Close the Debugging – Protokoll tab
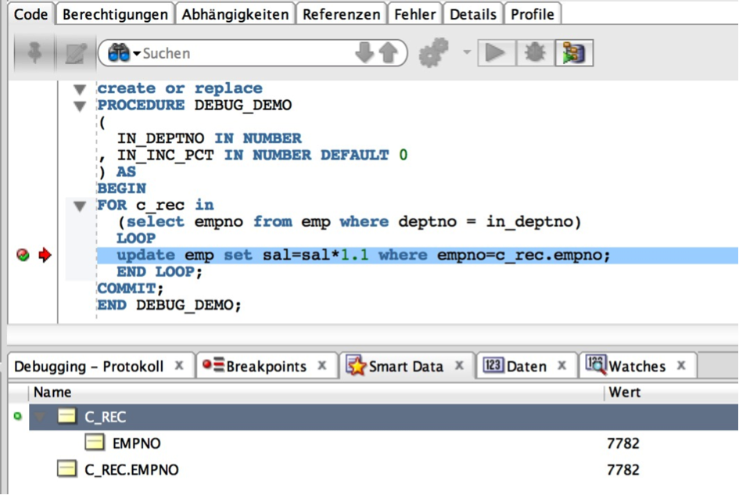 click(179, 365)
